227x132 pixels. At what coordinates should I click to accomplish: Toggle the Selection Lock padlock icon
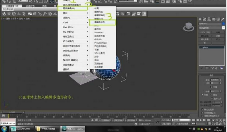click(x=92, y=120)
